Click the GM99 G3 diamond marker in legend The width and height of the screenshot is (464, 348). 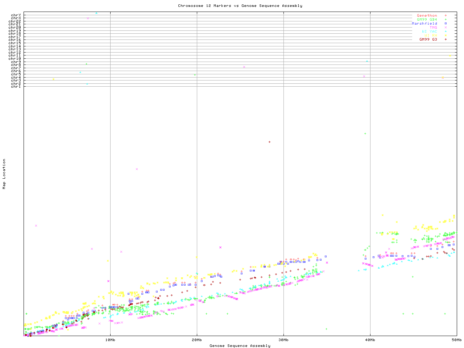[x=446, y=40]
